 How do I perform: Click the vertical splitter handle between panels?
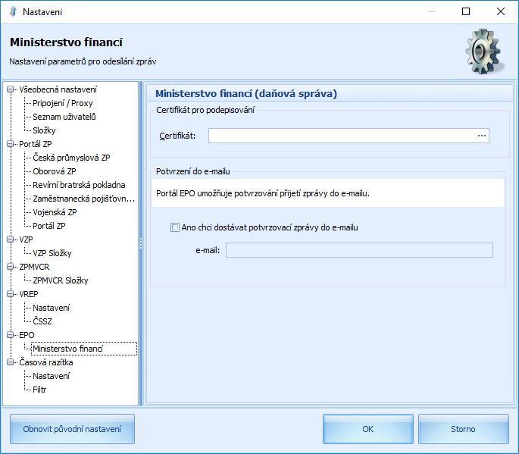click(141, 244)
